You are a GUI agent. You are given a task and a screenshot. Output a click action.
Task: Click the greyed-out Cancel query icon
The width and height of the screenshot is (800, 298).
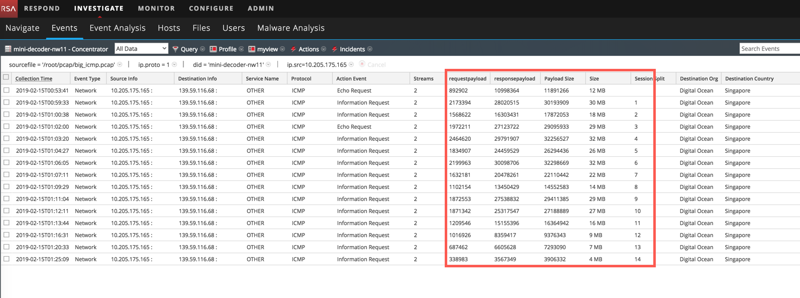(x=362, y=65)
